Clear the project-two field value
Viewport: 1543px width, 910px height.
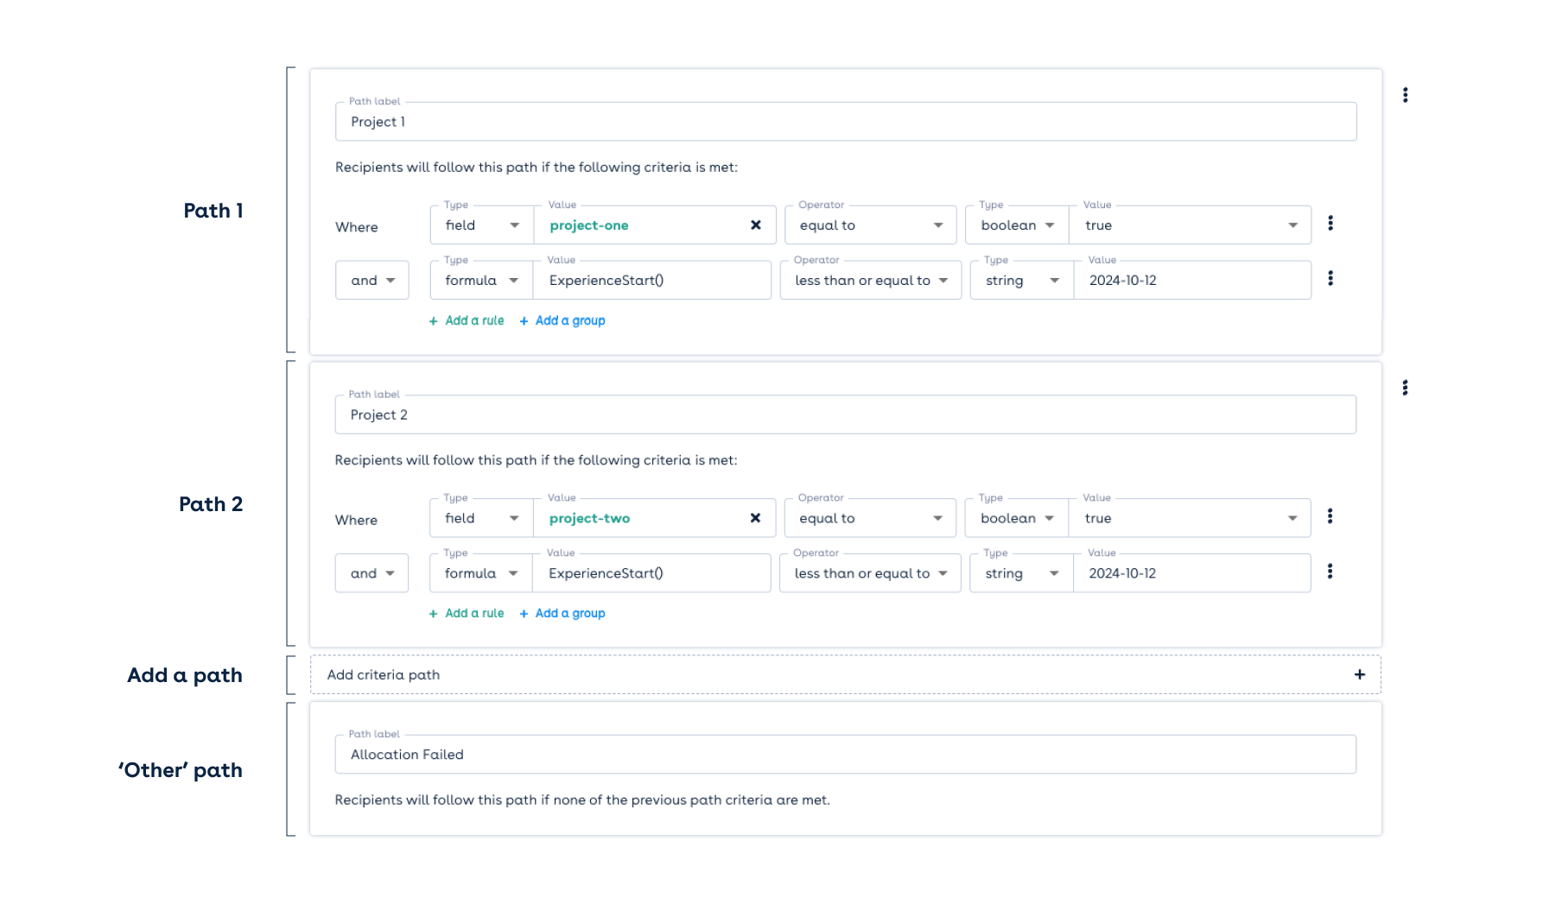tap(755, 517)
